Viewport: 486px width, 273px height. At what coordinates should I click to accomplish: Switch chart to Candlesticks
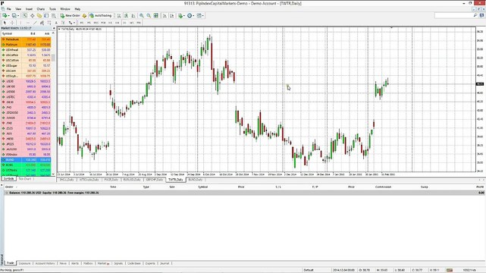coord(126,15)
